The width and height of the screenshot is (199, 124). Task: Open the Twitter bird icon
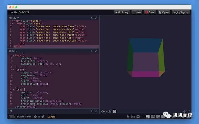coord(43,117)
